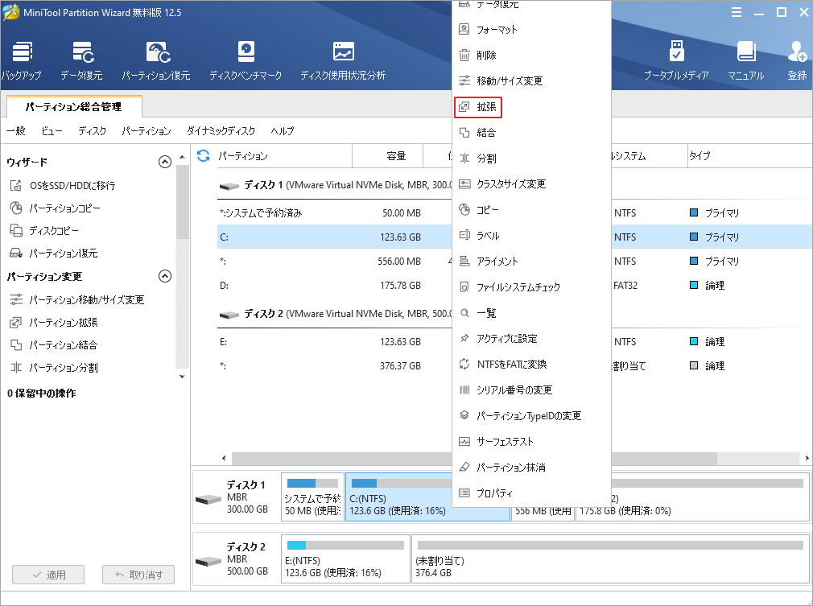813x606 pixels.
Task: Open the パーティション menu
Action: click(147, 131)
